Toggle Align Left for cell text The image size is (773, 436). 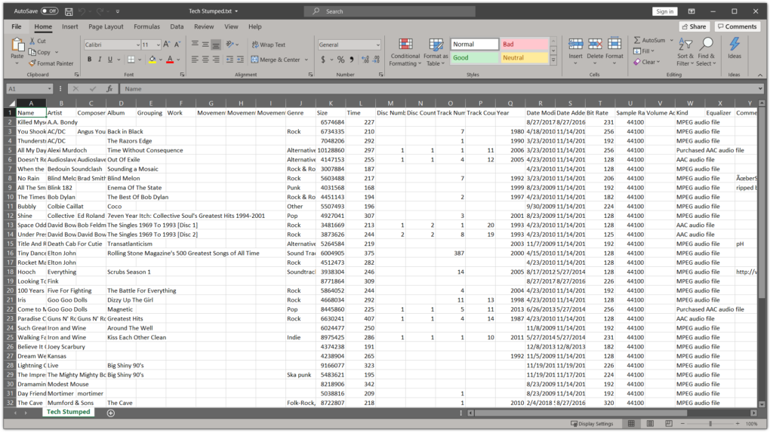(195, 60)
